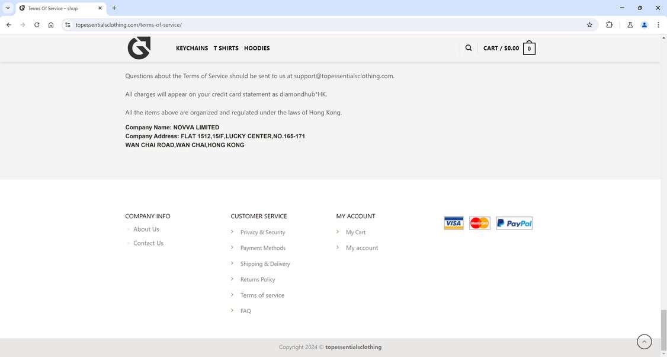Open the search magnifier icon
The width and height of the screenshot is (667, 357).
point(469,48)
